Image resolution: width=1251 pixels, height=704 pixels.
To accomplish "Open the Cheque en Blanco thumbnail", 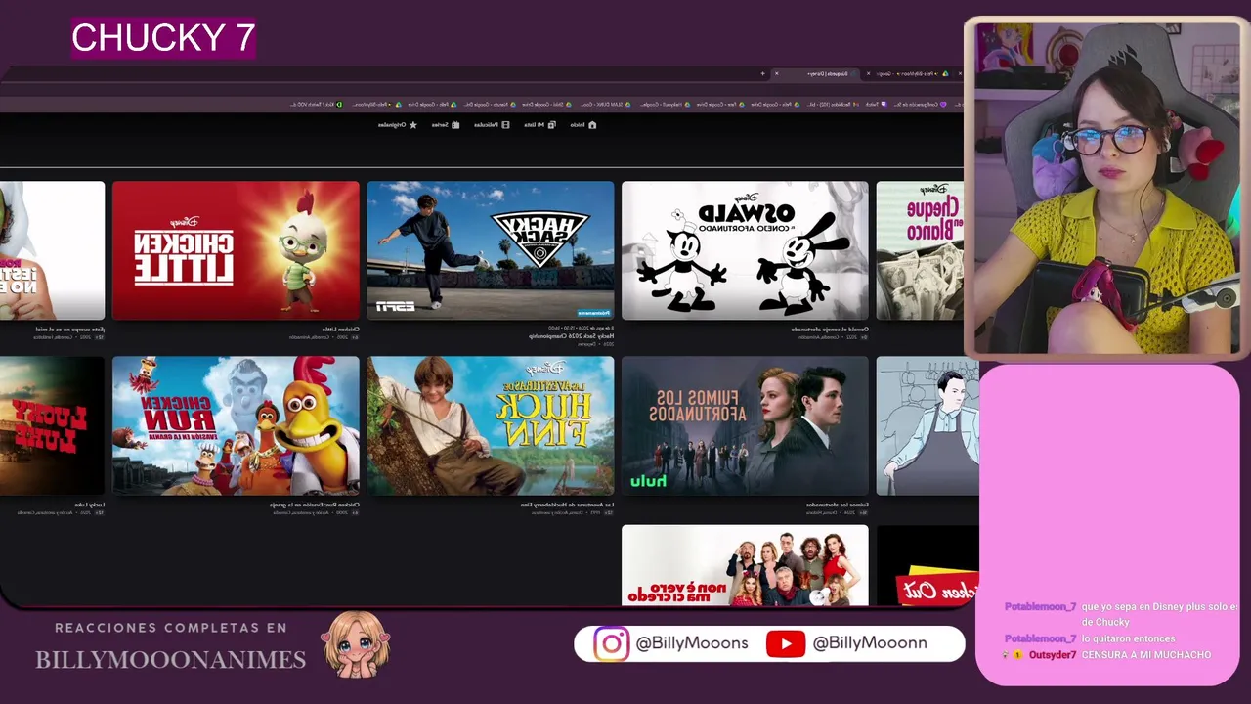I will coord(920,250).
